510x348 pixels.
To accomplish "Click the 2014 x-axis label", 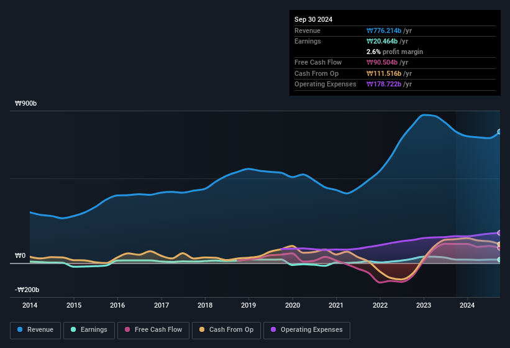I will pyautogui.click(x=30, y=305).
